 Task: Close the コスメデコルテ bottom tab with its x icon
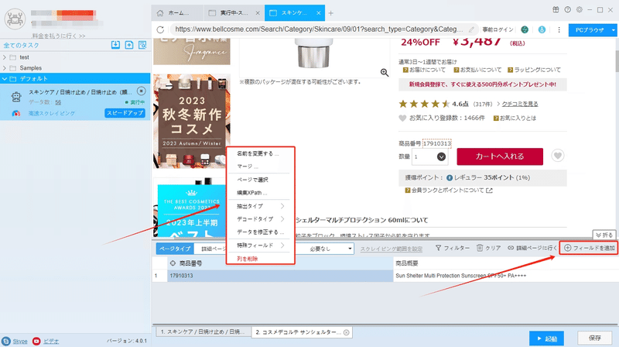click(346, 332)
